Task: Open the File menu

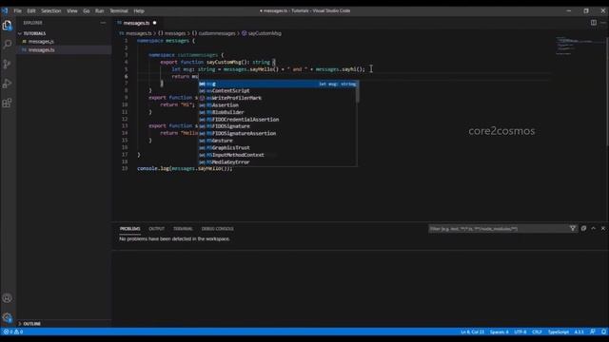Action: pyautogui.click(x=18, y=10)
